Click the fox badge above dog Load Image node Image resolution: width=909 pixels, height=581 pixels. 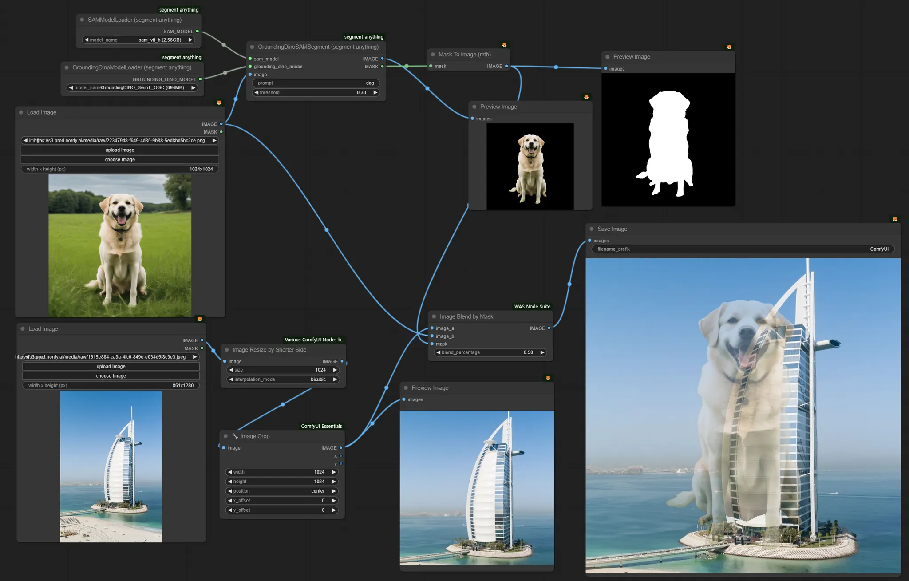pyautogui.click(x=219, y=103)
